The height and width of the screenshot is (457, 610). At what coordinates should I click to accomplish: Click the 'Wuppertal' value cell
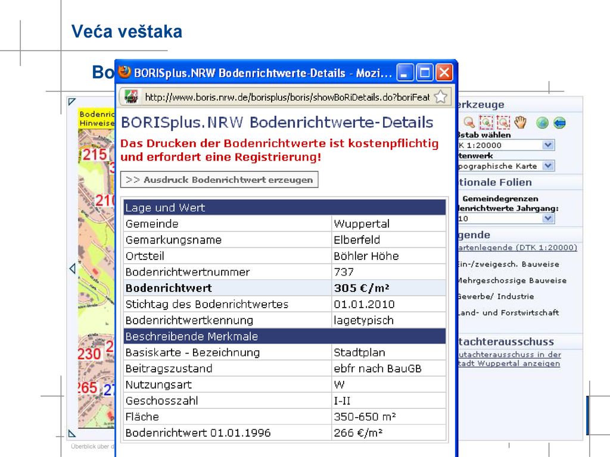(388, 224)
